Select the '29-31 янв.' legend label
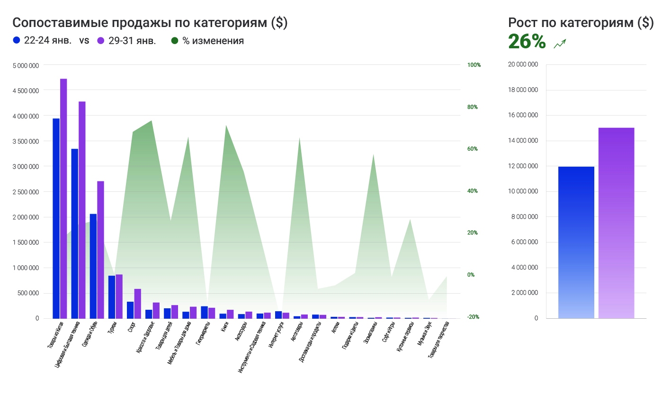The height and width of the screenshot is (395, 671). click(x=132, y=41)
